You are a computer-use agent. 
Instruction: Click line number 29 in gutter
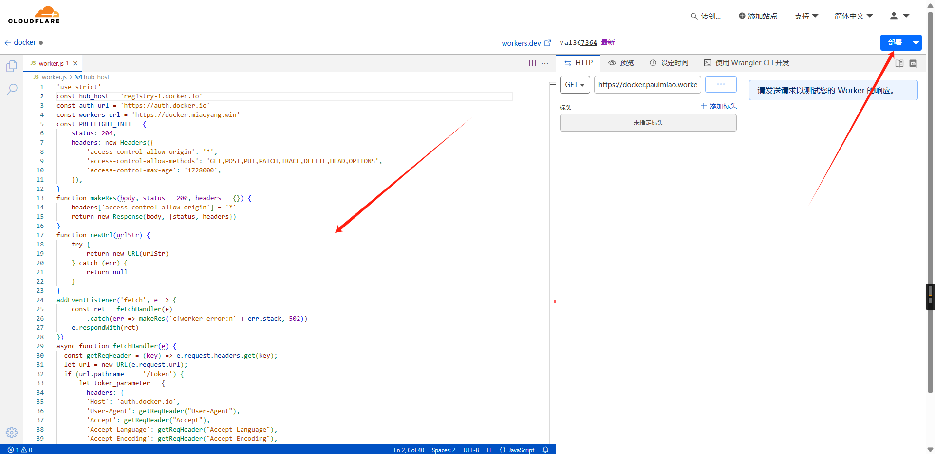pos(40,346)
